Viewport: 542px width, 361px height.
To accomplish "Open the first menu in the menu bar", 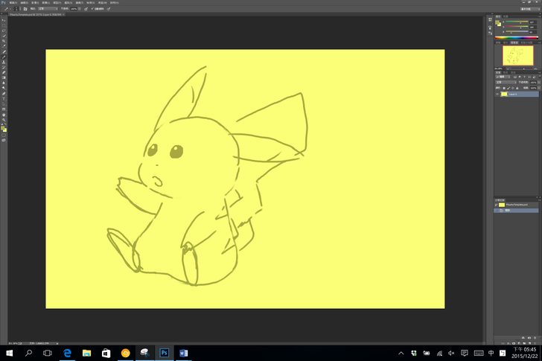I will (x=13, y=3).
